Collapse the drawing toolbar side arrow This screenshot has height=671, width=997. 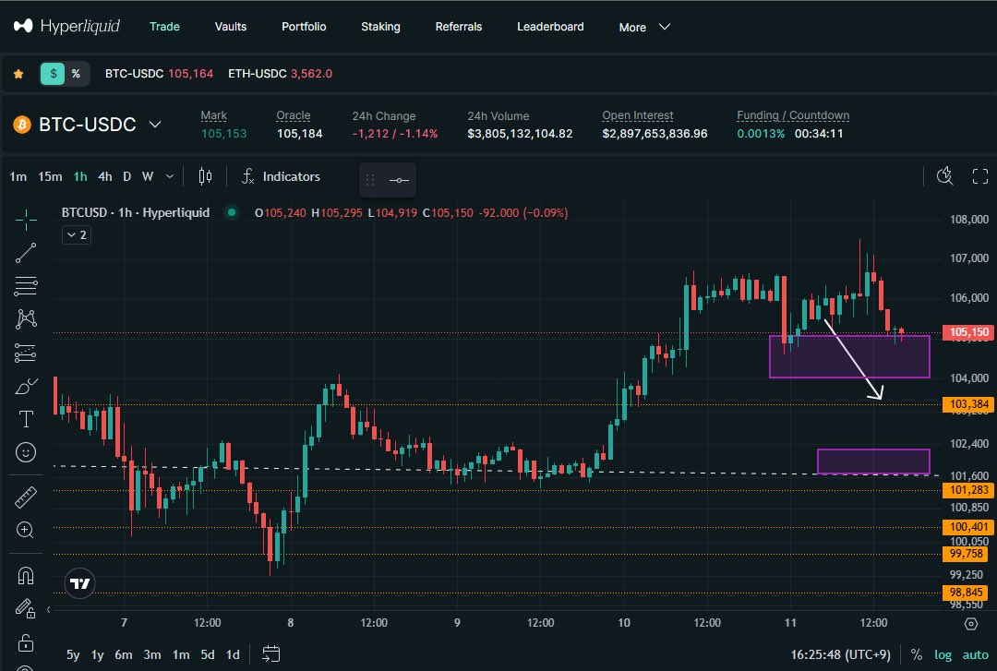point(48,609)
